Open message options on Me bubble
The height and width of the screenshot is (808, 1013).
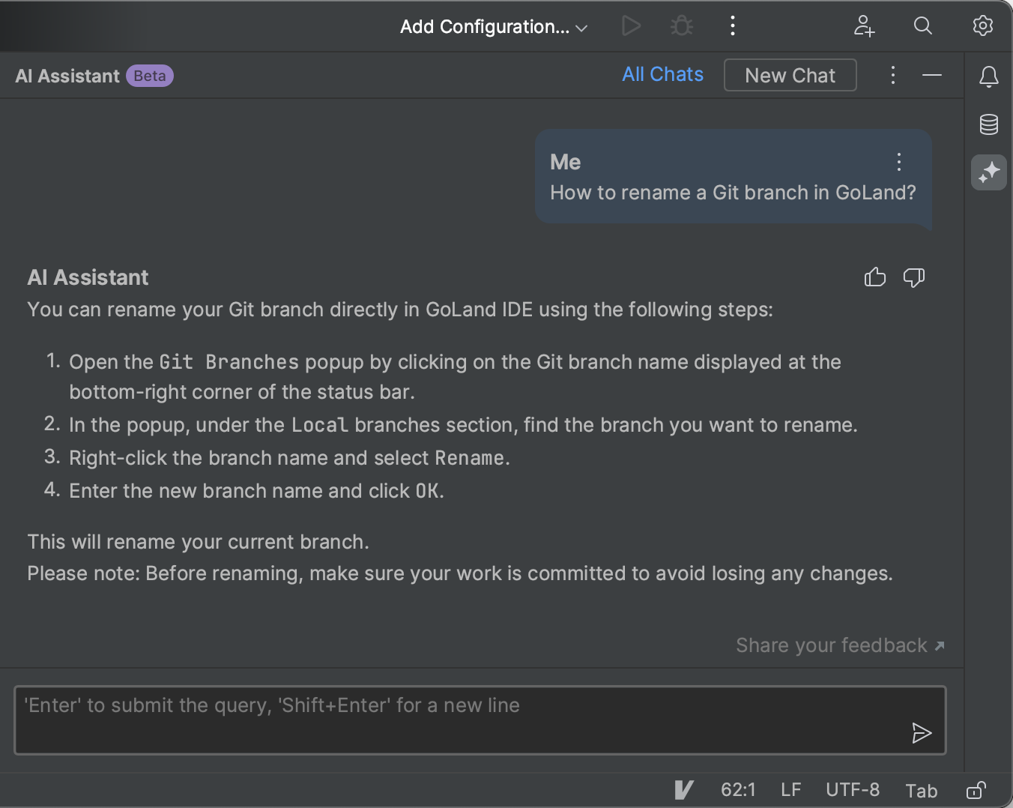[899, 162]
